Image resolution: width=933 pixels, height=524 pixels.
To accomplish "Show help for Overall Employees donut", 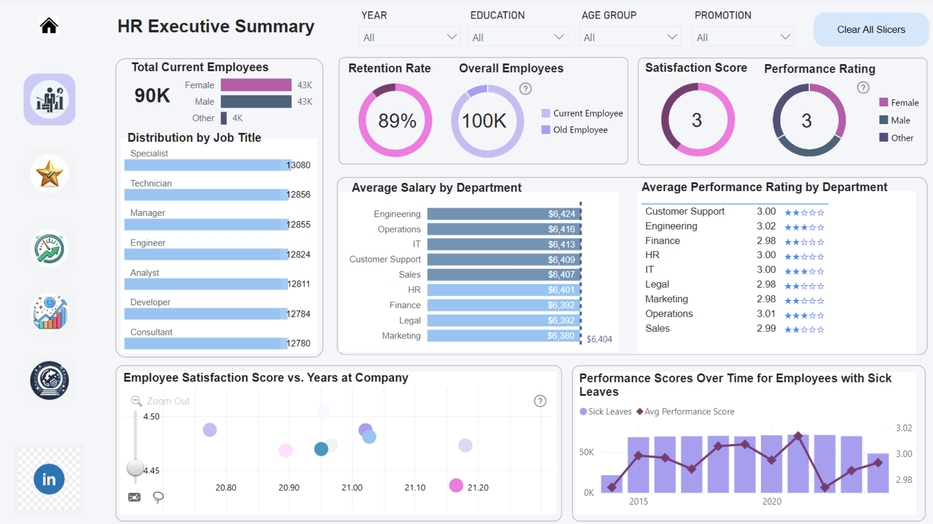I will pyautogui.click(x=525, y=89).
